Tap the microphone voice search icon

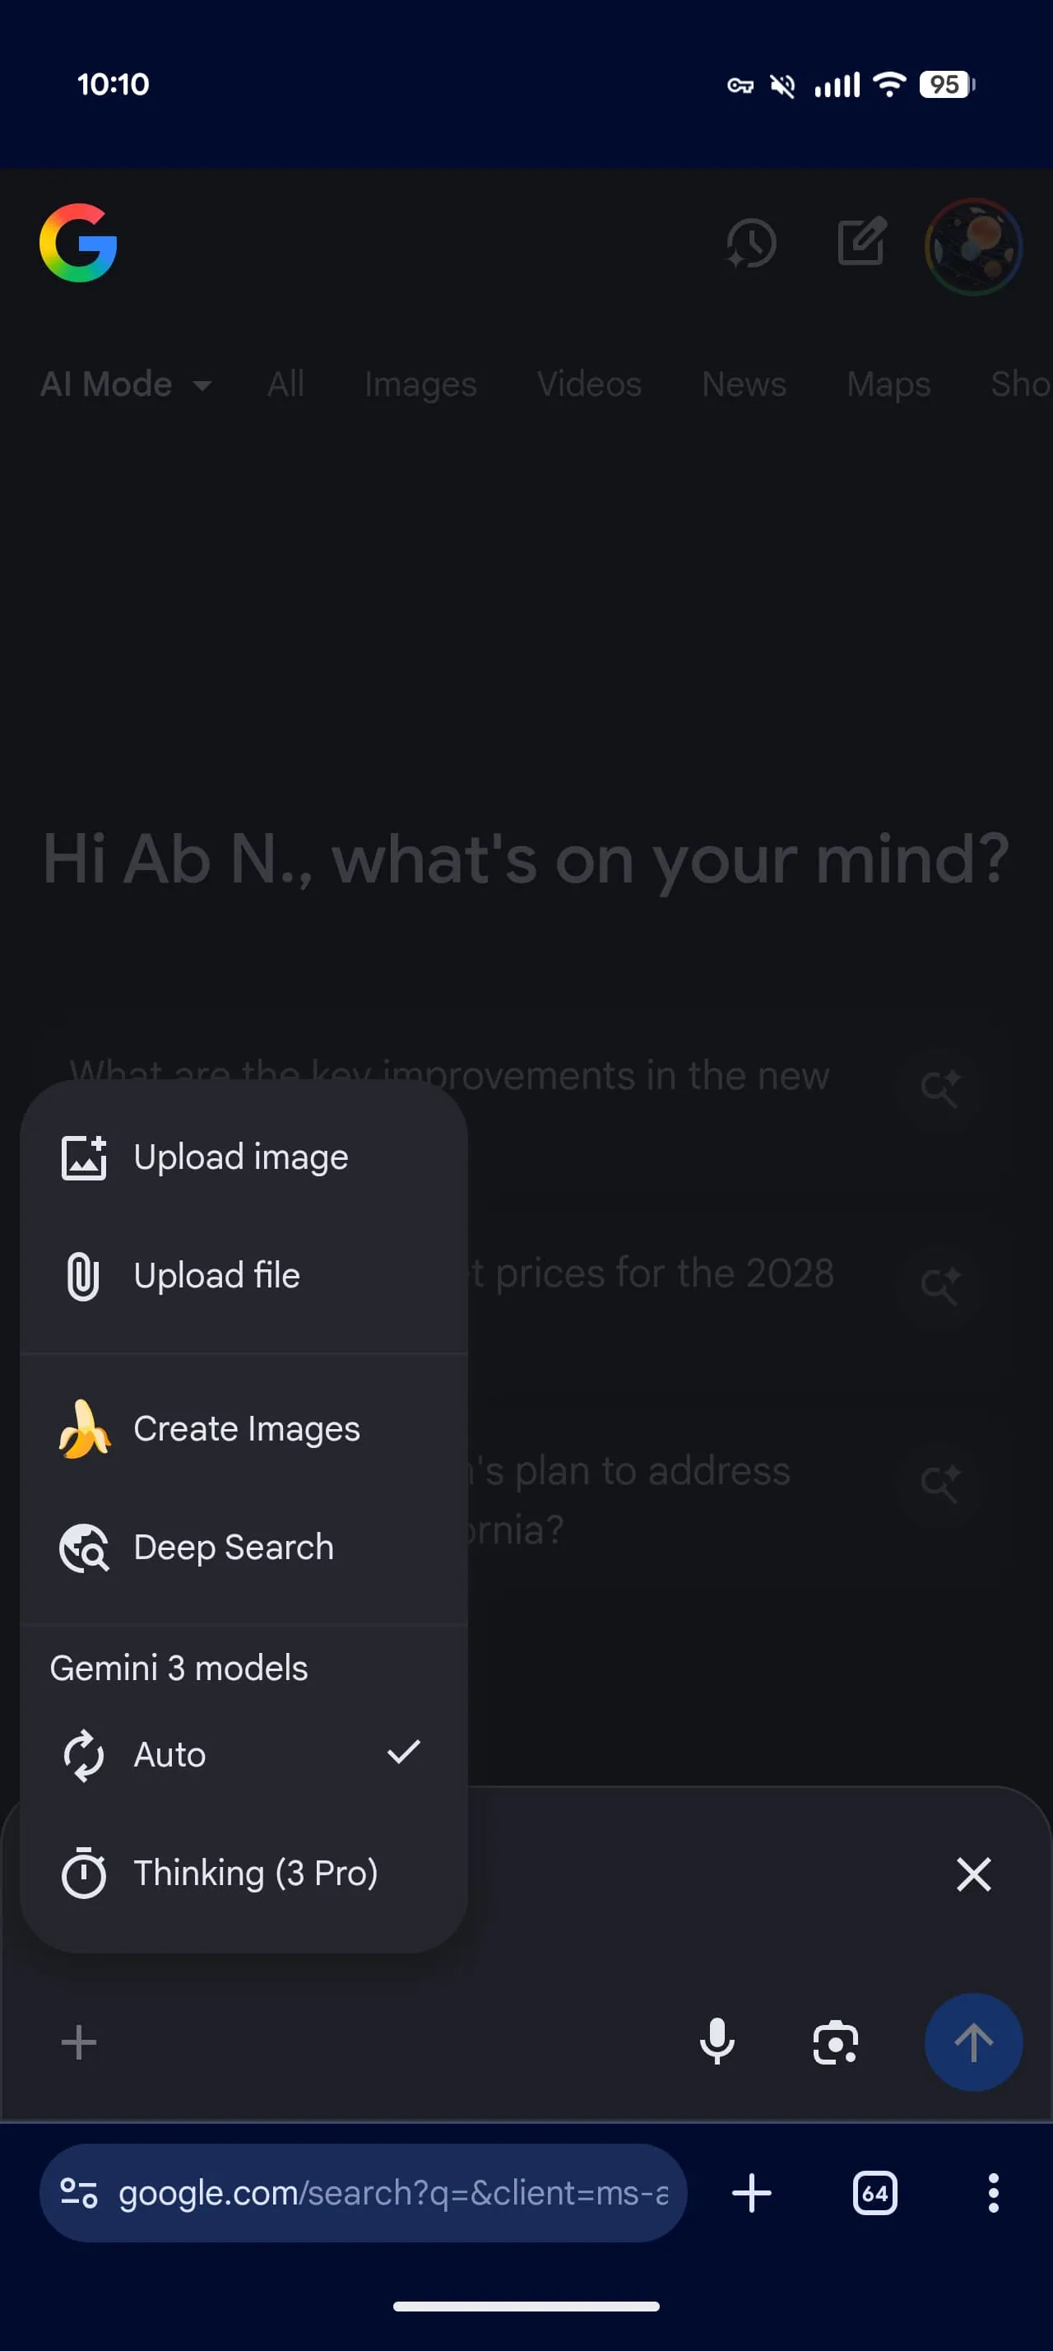point(717,2041)
